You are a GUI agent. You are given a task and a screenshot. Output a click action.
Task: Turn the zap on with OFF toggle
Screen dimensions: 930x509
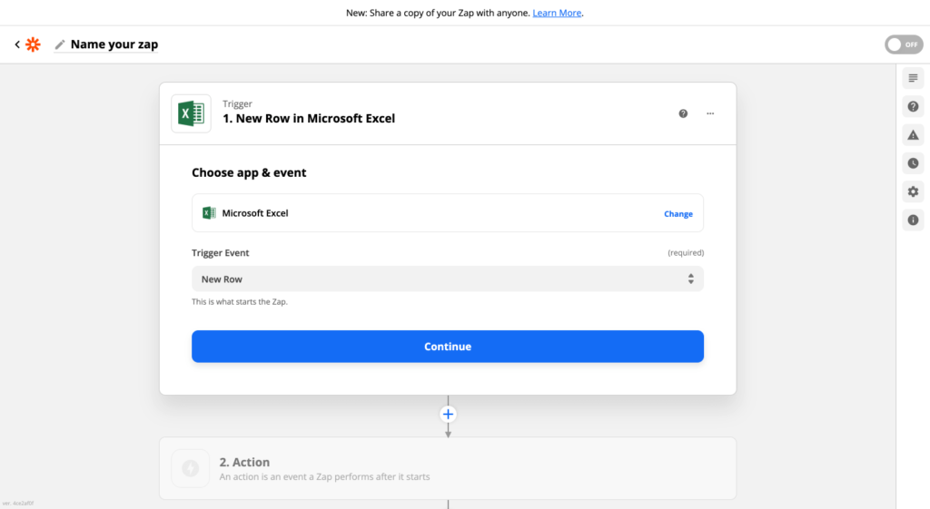click(903, 44)
